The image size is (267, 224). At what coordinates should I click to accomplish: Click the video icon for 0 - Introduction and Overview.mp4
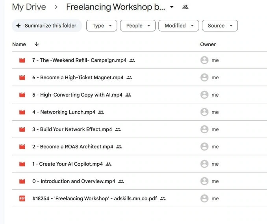pyautogui.click(x=22, y=181)
